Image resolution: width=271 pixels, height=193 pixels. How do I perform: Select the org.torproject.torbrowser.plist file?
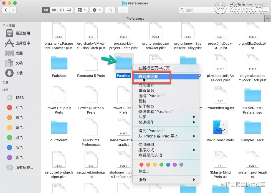(x=156, y=36)
